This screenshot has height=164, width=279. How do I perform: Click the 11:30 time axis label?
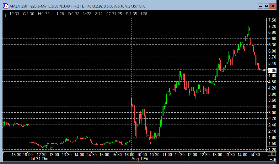pyautogui.click(x=180, y=155)
